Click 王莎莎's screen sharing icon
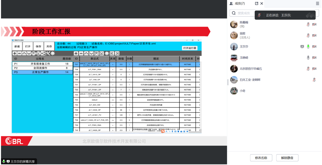 302,47
